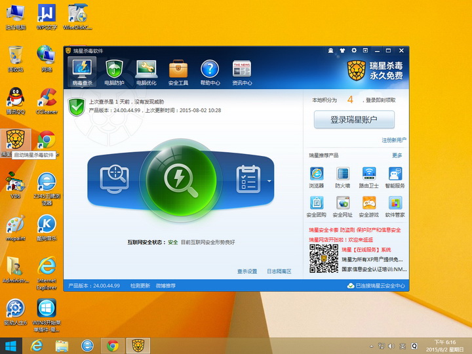
Task: Open 查杀设置 scan settings link
Action: (247, 271)
